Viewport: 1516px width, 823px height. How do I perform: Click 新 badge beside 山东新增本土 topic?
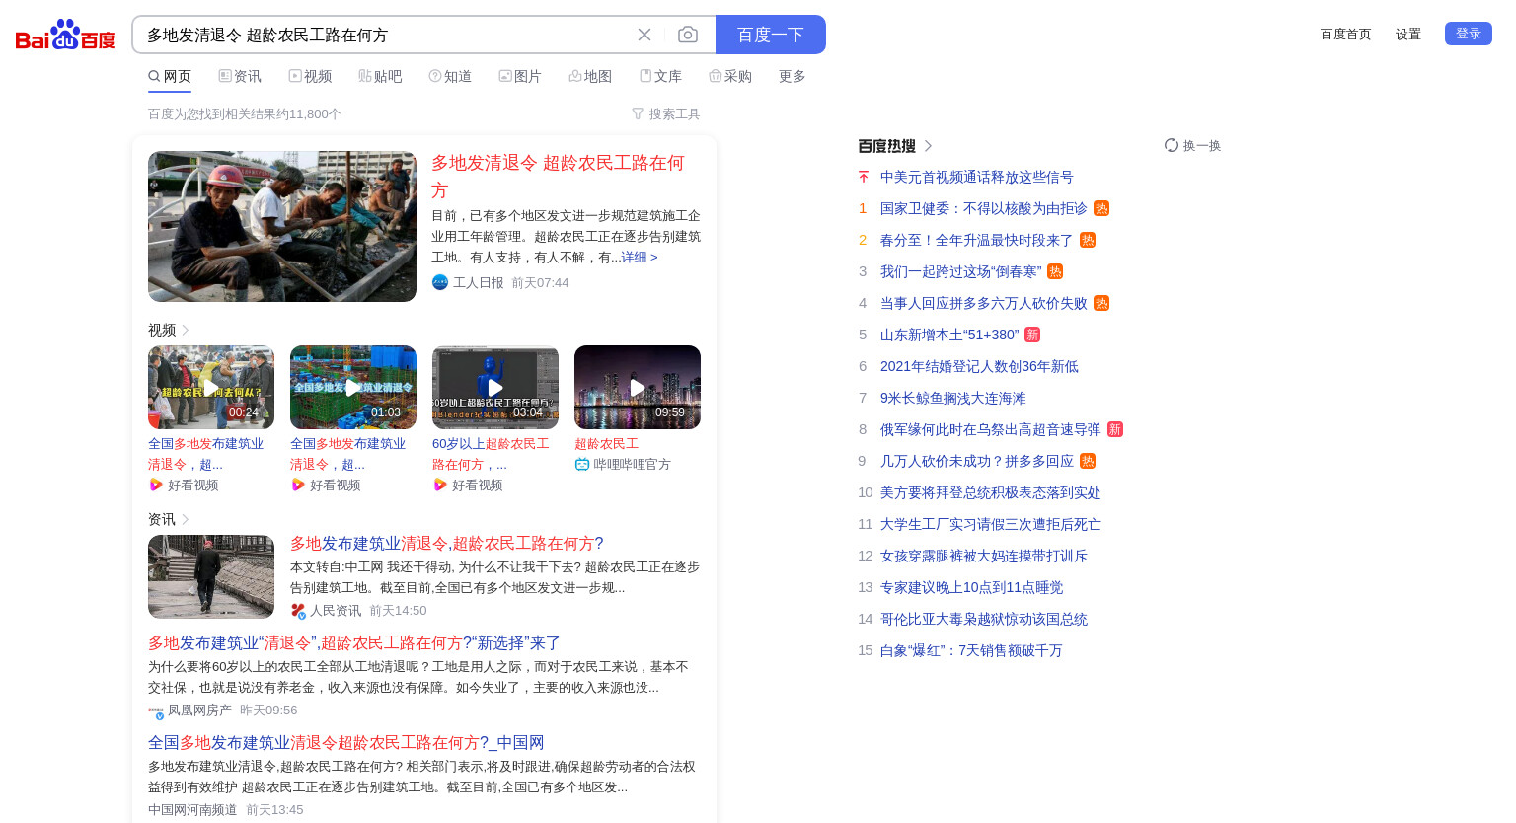[x=1032, y=335]
